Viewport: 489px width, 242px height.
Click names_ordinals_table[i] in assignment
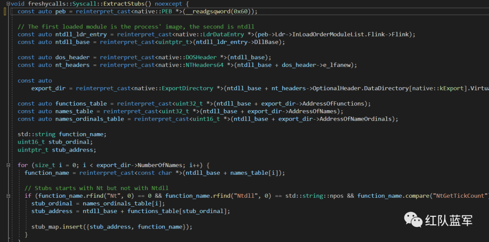(122, 204)
